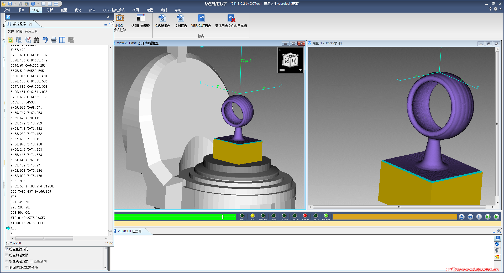This screenshot has height=273, width=504.
Task: Open the 视图 ribbon tab
Action: [135, 10]
